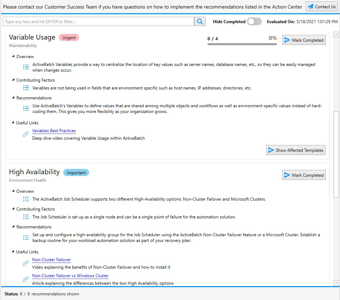Click the '6 / 6 recommendations shown' status
The image size is (340, 300).
click(x=50, y=294)
